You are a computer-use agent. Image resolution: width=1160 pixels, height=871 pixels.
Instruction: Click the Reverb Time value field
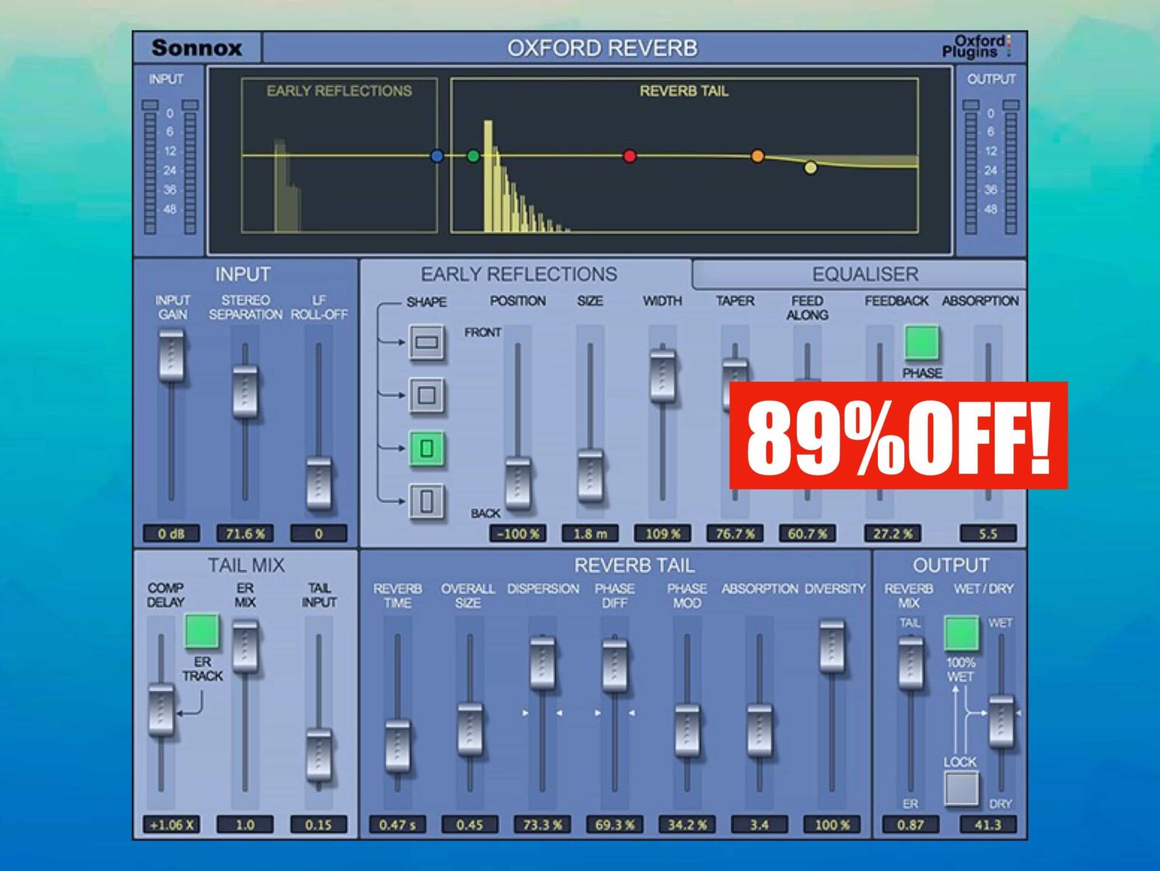point(397,825)
